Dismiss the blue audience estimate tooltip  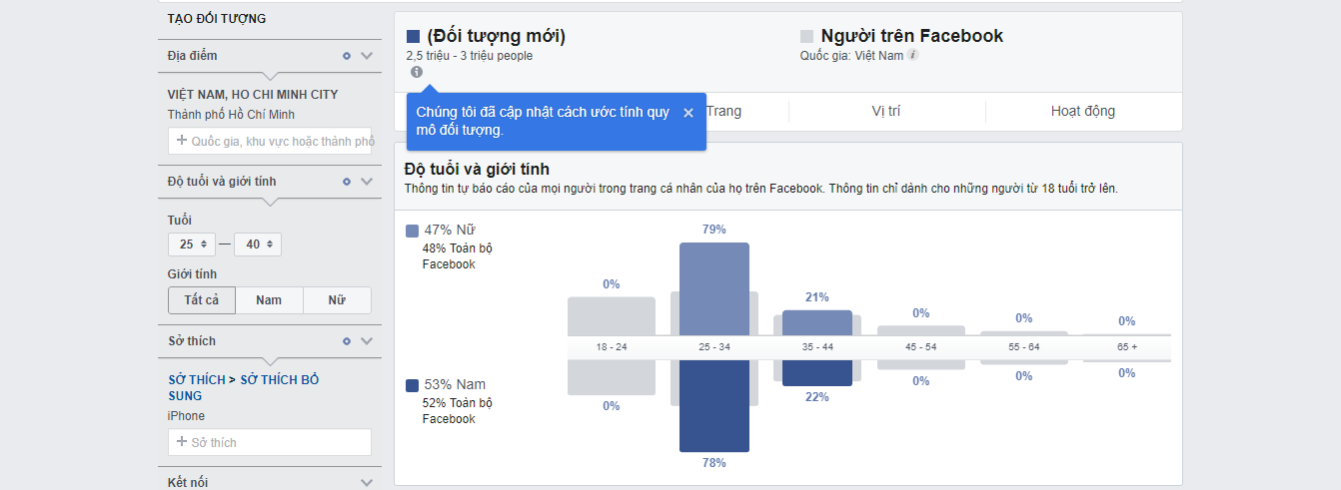(x=688, y=113)
